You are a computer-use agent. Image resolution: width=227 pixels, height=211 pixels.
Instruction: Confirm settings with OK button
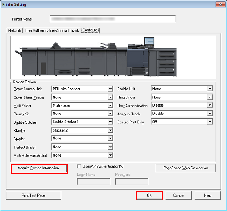coord(149,196)
